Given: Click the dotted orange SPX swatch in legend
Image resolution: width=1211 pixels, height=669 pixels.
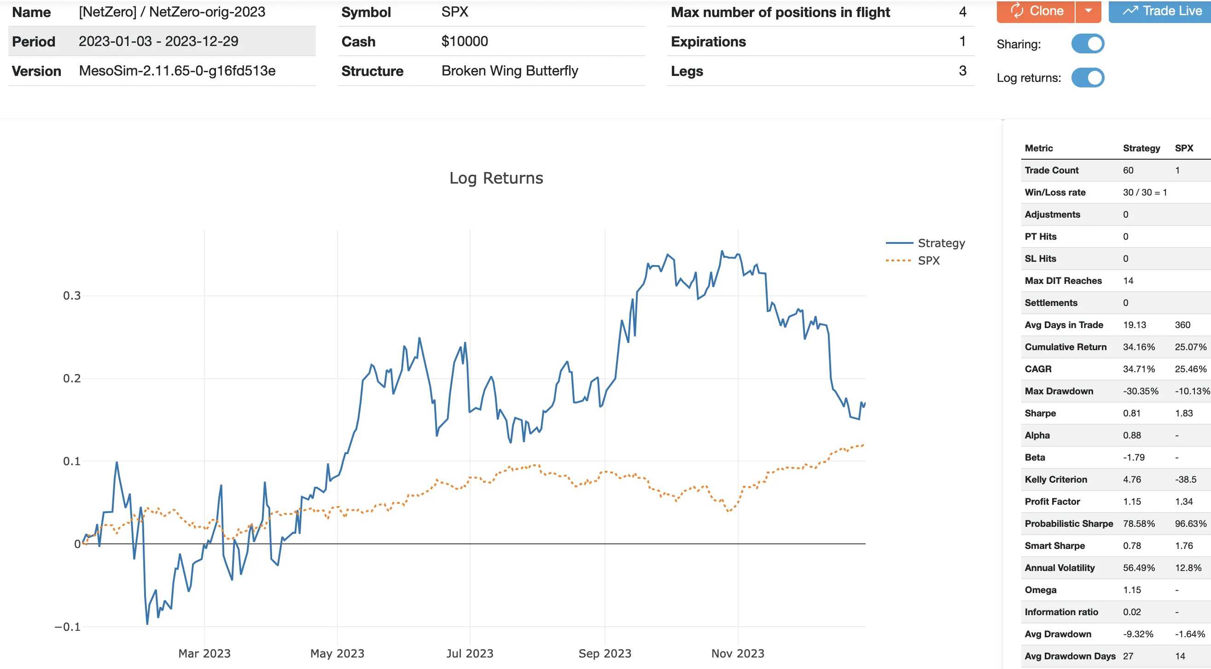Looking at the screenshot, I should [x=899, y=260].
